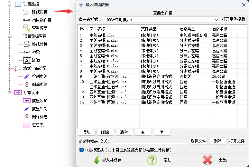Collapse the 路线平面绘图 tree node
This screenshot has width=249, height=167.
tap(10, 68)
